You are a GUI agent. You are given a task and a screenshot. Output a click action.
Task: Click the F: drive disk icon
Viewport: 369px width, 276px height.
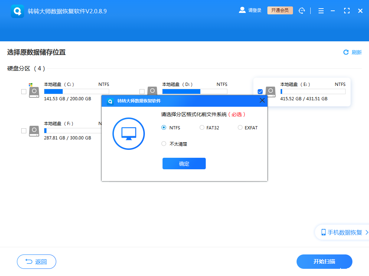pyautogui.click(x=34, y=131)
